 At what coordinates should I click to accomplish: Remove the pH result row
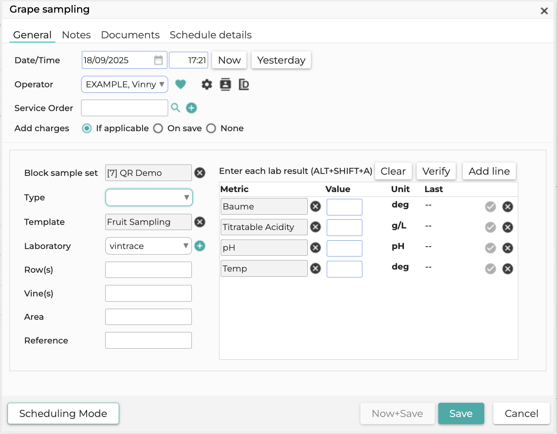tap(508, 248)
